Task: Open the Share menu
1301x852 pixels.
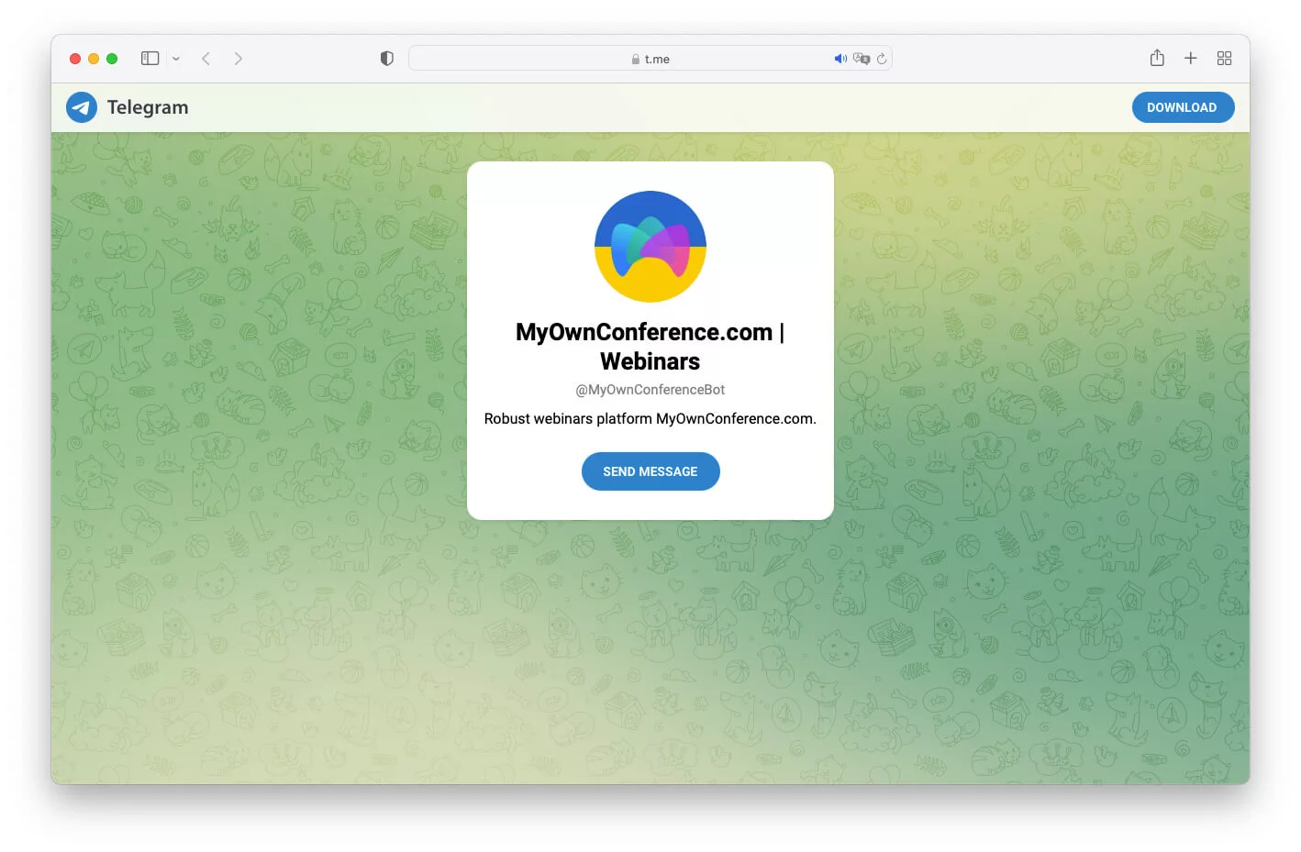Action: point(1157,58)
